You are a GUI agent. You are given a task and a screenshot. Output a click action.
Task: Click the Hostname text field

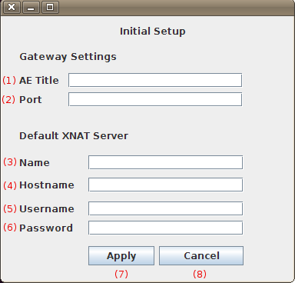click(x=166, y=185)
